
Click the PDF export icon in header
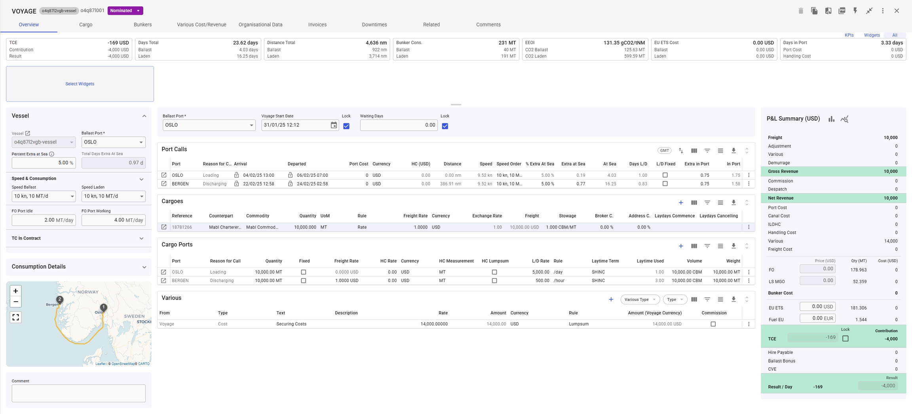click(x=842, y=11)
